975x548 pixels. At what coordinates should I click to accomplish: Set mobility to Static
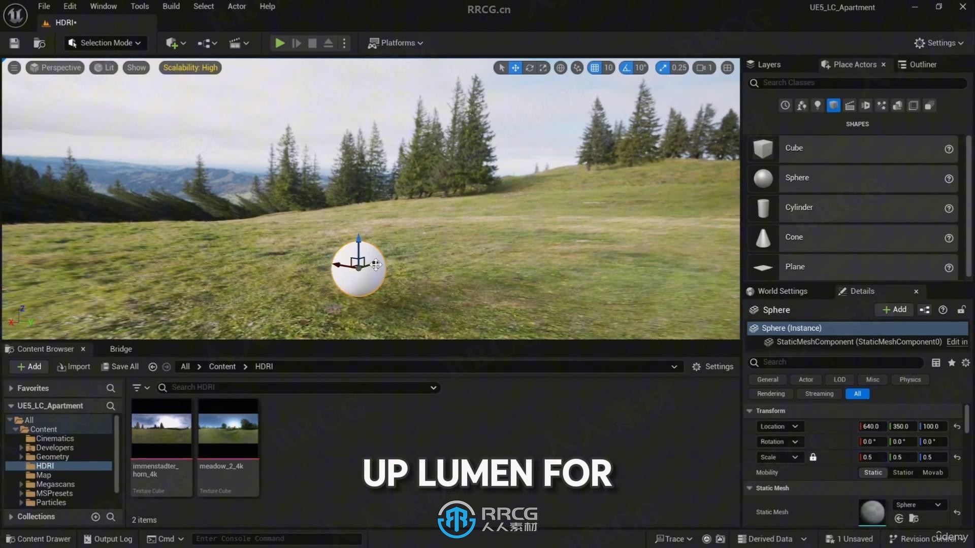click(x=873, y=472)
